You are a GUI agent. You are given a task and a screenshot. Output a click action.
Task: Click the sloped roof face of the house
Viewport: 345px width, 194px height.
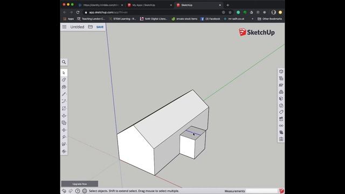[171, 119]
